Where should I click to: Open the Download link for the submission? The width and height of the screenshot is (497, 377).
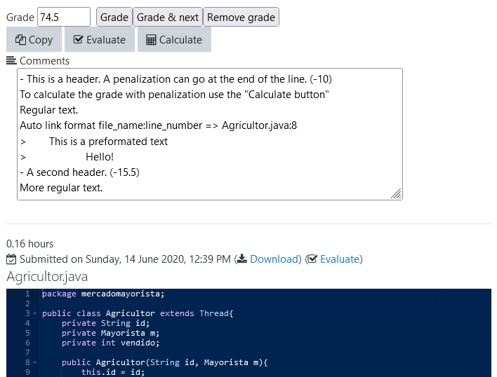click(x=274, y=259)
